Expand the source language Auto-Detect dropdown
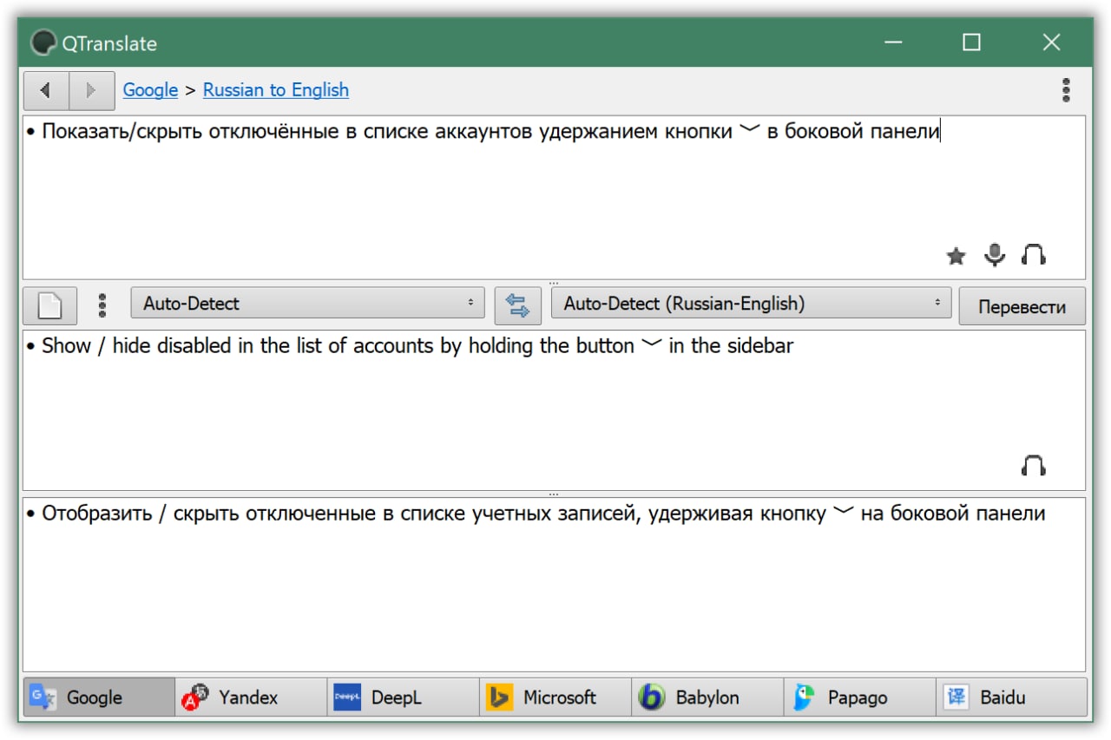1111x740 pixels. (309, 304)
